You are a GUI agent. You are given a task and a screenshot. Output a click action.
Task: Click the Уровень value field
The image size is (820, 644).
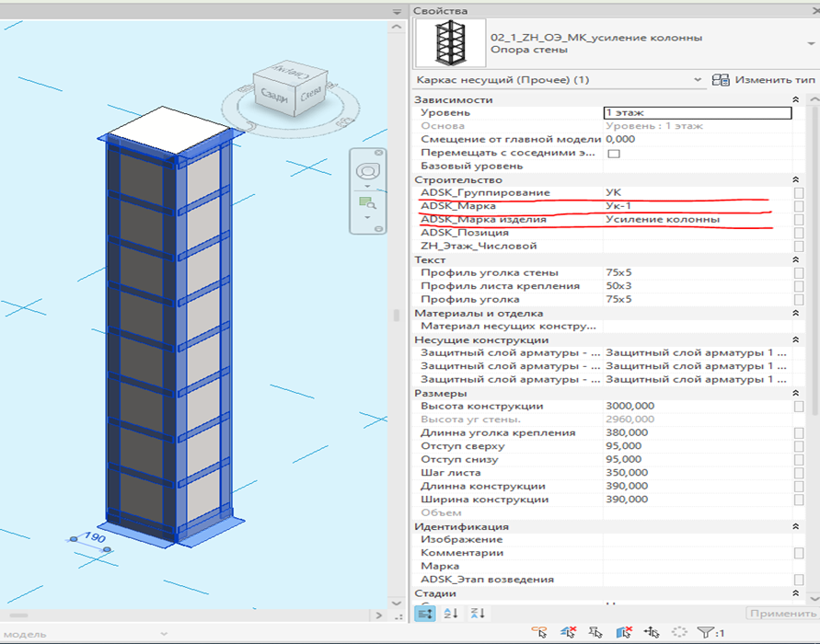click(698, 112)
